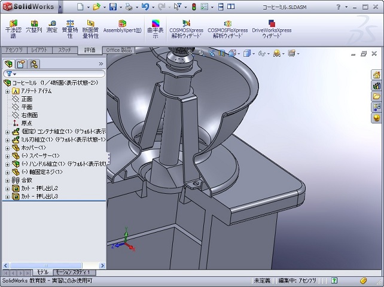Click the tree horizontal scrollbar right arrow

[102, 265]
